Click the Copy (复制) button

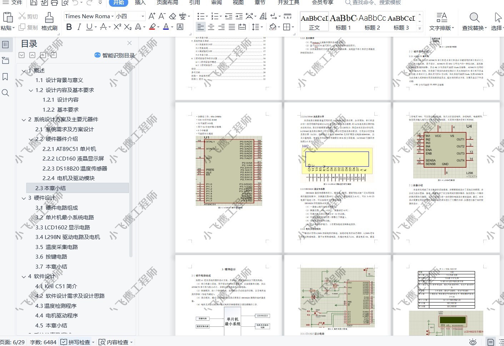28,27
